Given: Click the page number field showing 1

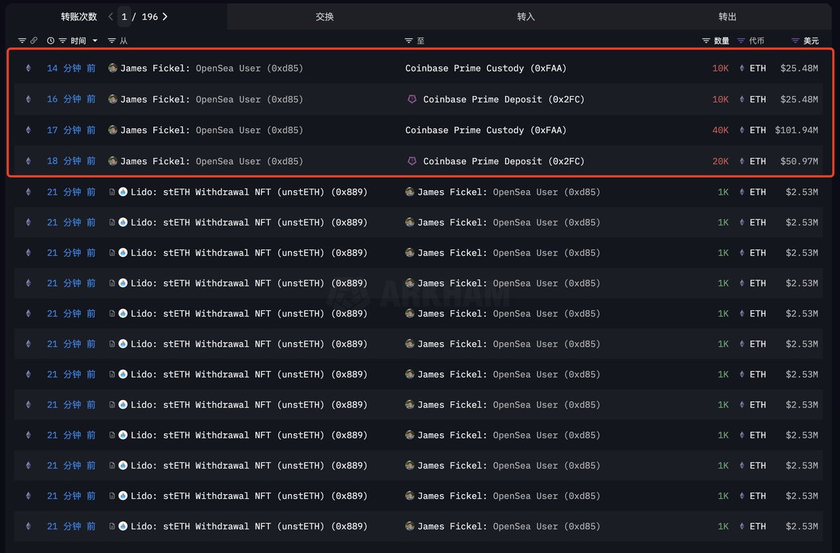Looking at the screenshot, I should pos(124,16).
